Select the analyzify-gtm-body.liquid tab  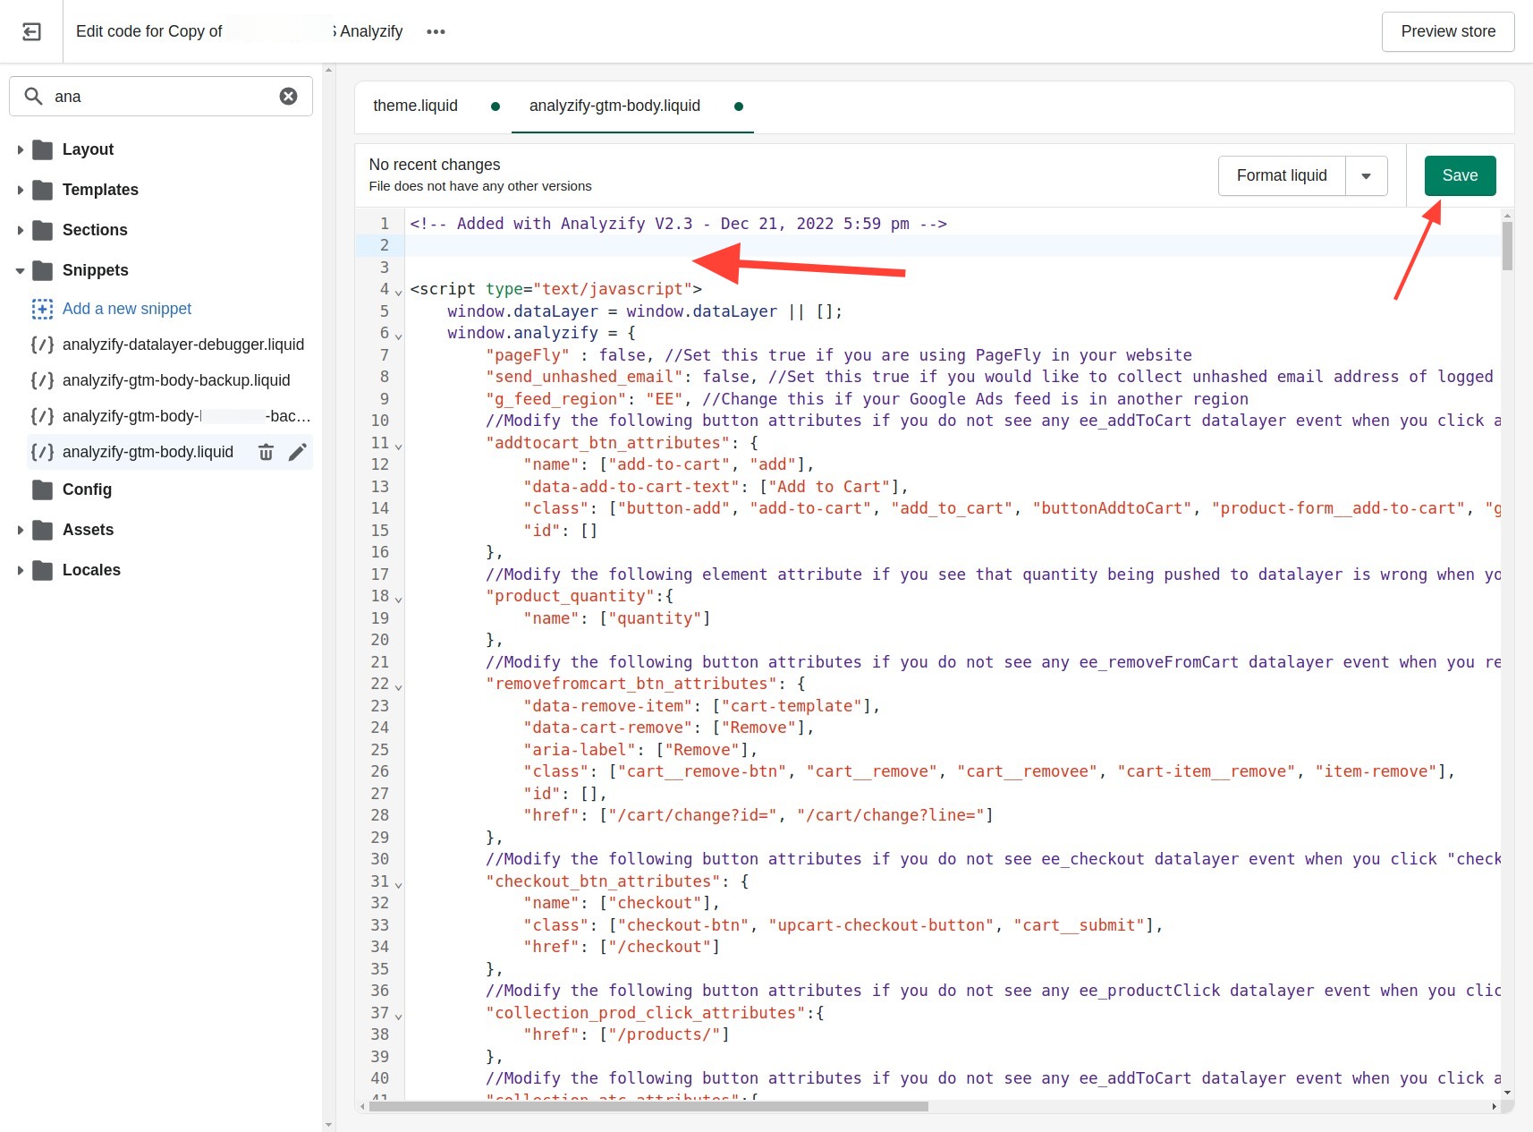[614, 106]
